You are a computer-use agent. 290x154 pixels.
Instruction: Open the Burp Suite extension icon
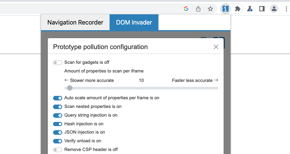pos(226,9)
